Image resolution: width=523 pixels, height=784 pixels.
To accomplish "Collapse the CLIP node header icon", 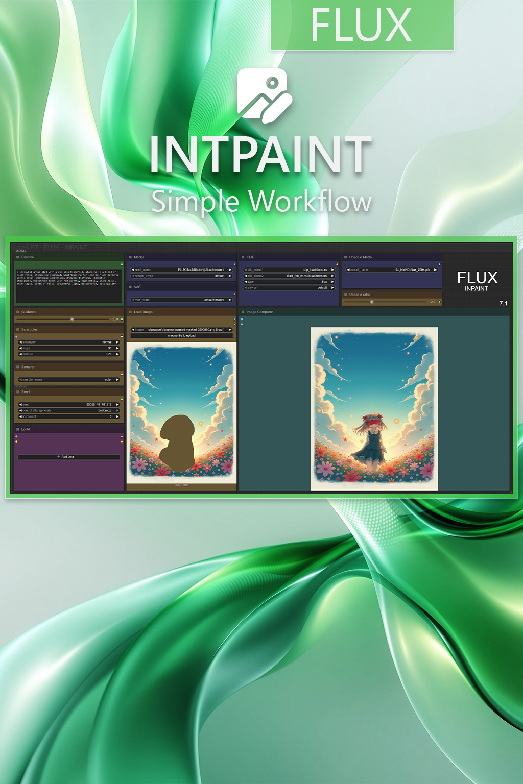I will (243, 257).
